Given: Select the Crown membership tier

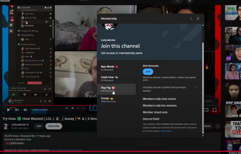Looking at the screenshot, I should point(116,100).
